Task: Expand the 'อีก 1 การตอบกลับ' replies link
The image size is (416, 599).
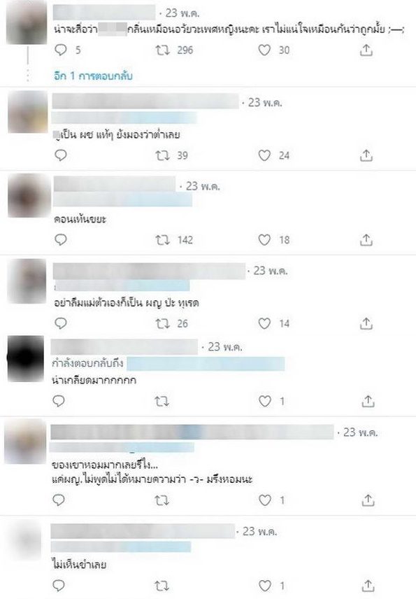Action: [x=93, y=76]
